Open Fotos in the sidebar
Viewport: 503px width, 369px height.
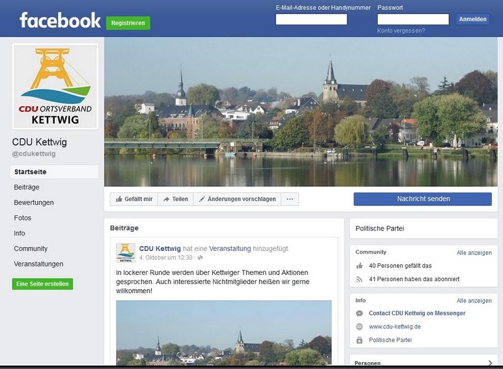[x=23, y=218]
